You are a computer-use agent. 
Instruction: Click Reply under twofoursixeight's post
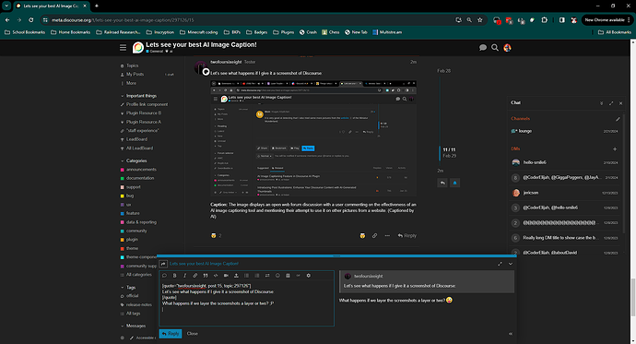(x=406, y=236)
